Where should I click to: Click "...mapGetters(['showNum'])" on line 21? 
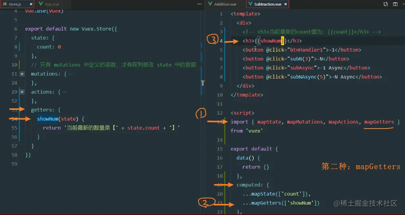pyautogui.click(x=281, y=203)
